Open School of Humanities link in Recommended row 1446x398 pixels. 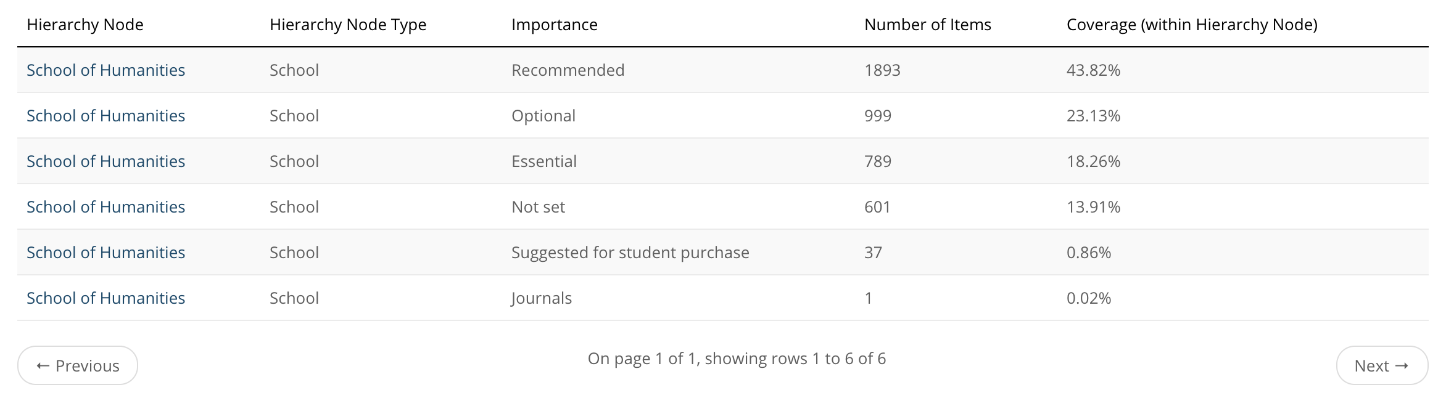click(105, 70)
